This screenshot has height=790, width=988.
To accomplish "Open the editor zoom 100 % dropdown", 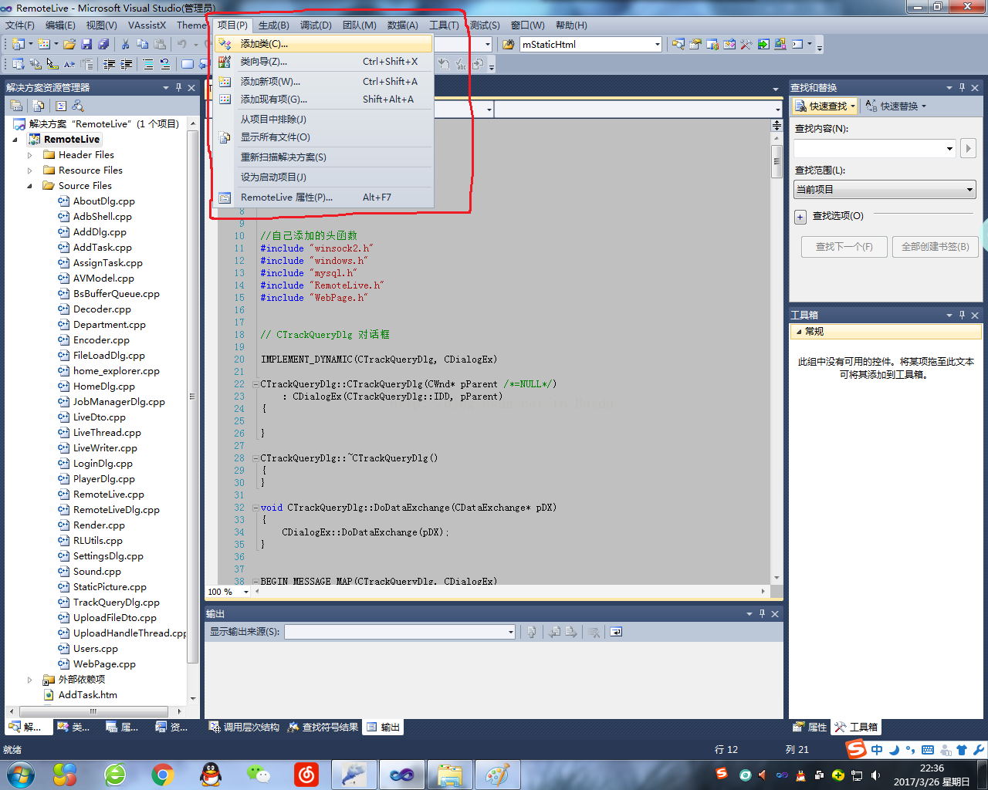I will 246,592.
